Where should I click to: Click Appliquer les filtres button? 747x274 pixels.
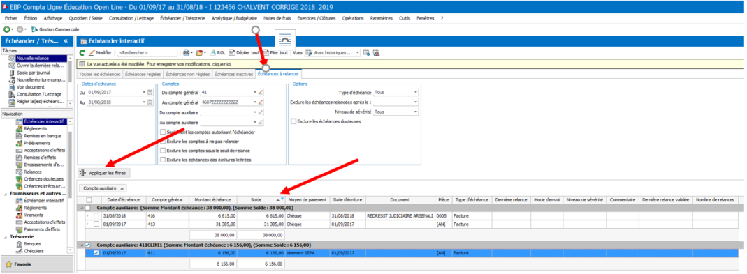[x=103, y=173]
